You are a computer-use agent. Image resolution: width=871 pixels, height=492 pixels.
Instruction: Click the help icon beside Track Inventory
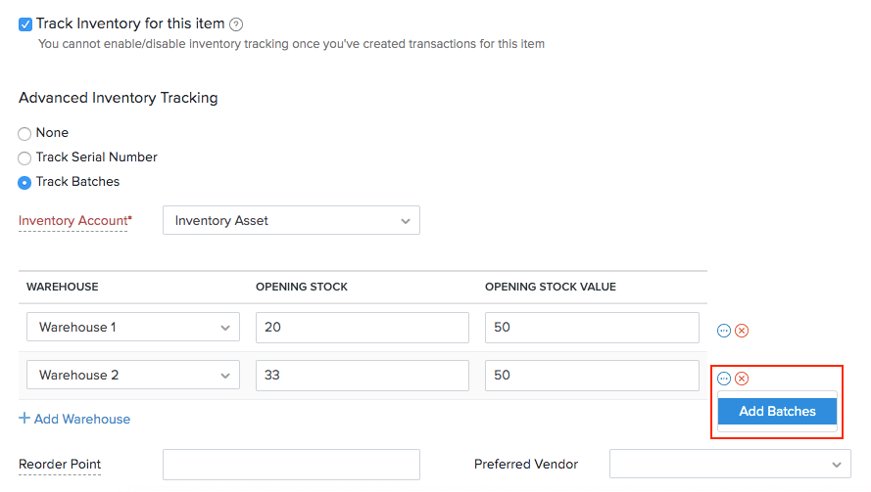point(236,24)
